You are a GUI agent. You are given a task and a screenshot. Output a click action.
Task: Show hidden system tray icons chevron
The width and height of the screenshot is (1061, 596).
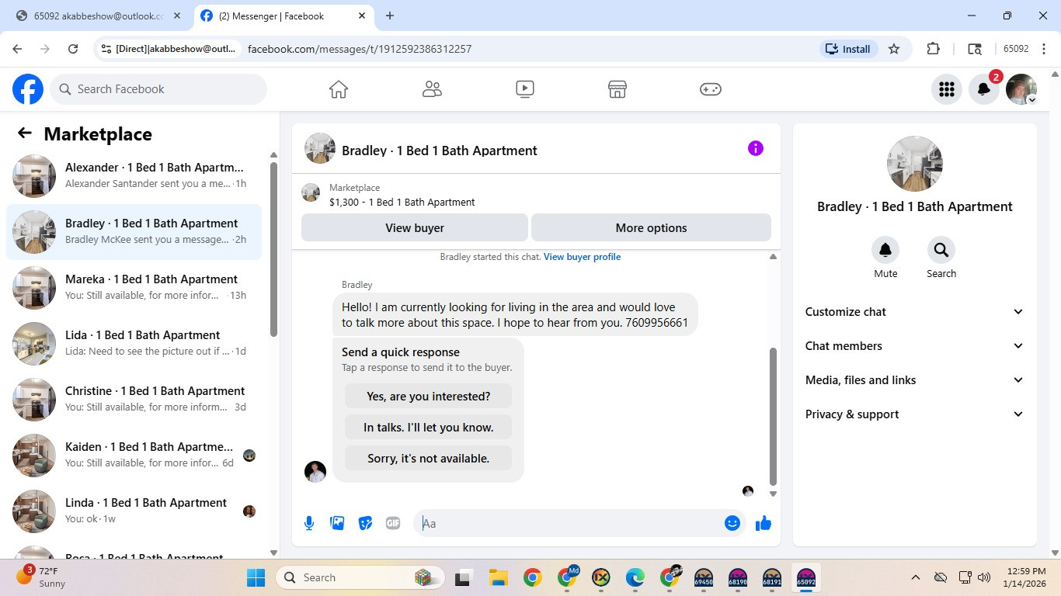(x=916, y=577)
